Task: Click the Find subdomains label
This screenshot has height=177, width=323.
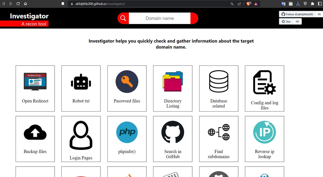Action: 219,154
